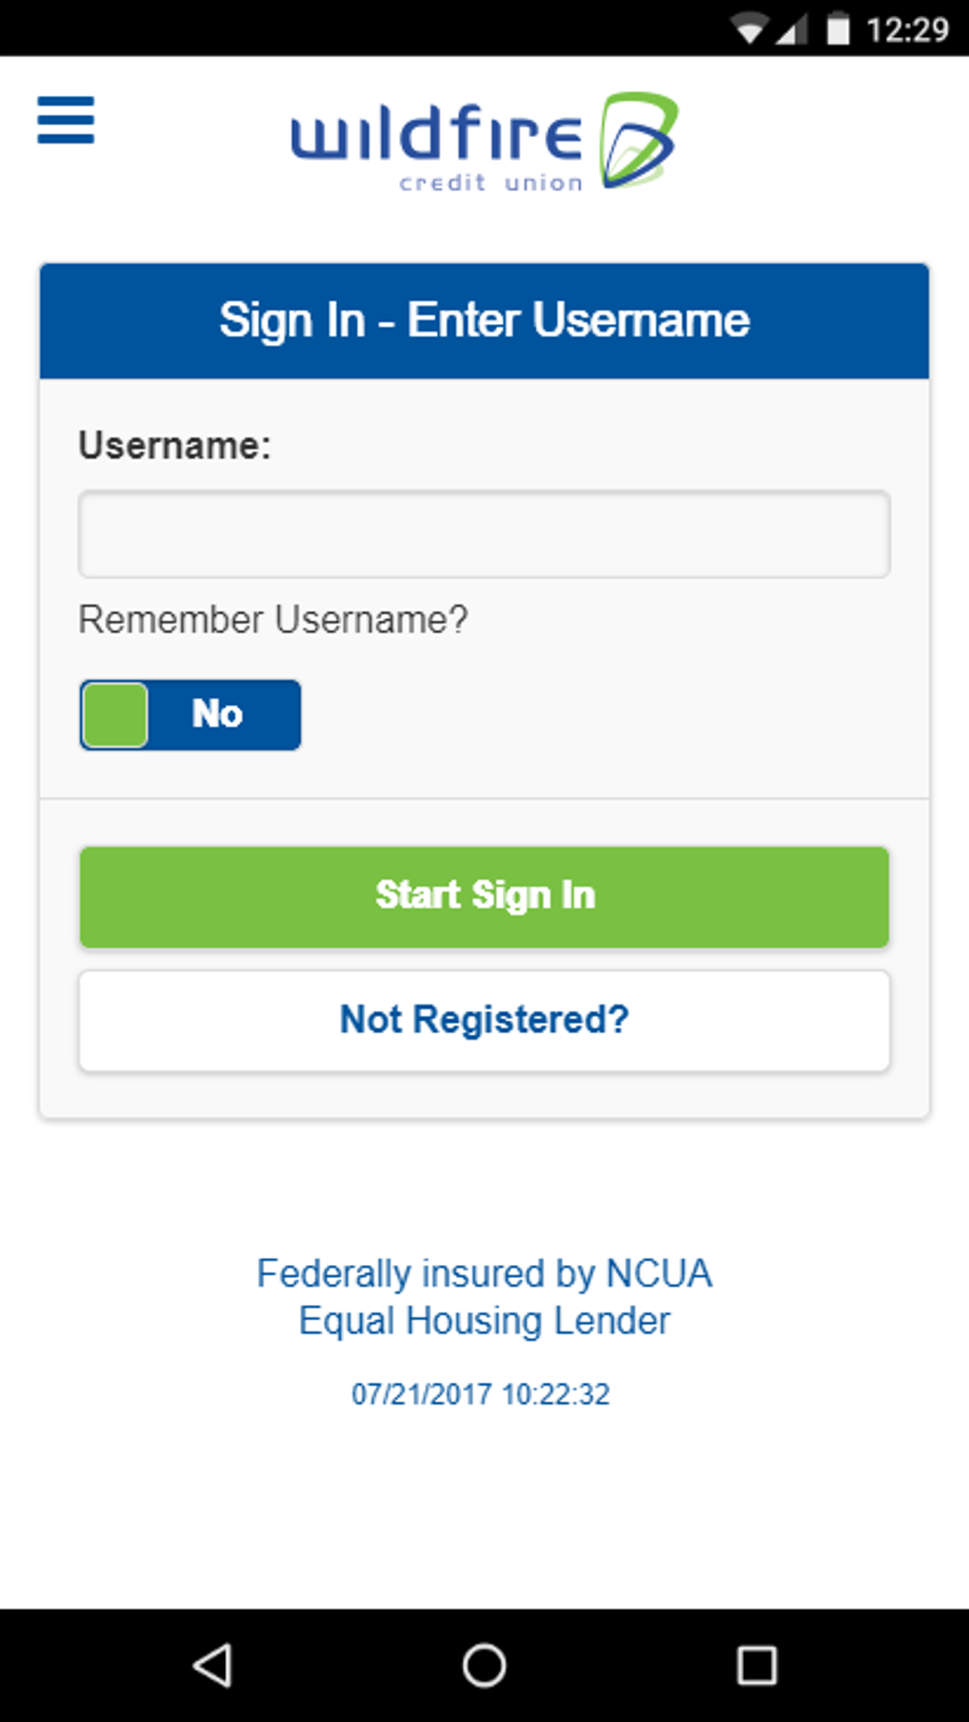Screen dimensions: 969x1722
Task: Tap the cellular signal icon
Action: pos(790,30)
